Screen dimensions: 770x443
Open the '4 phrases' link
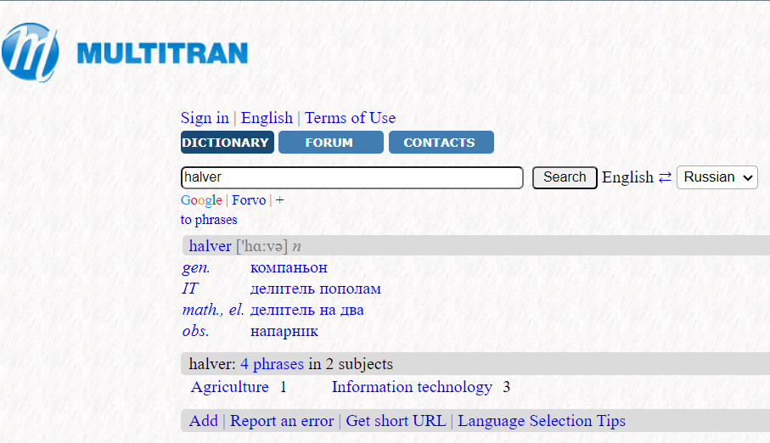click(272, 364)
